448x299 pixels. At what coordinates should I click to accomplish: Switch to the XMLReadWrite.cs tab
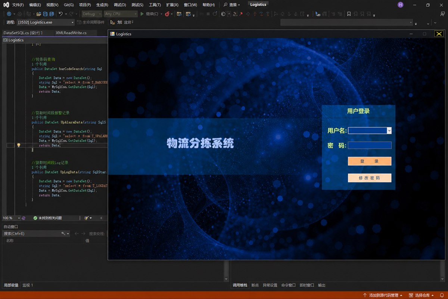[71, 33]
